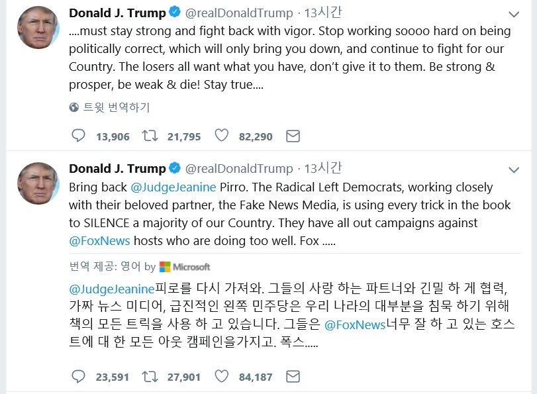Expand the second tweet's options chevron

pos(514,170)
